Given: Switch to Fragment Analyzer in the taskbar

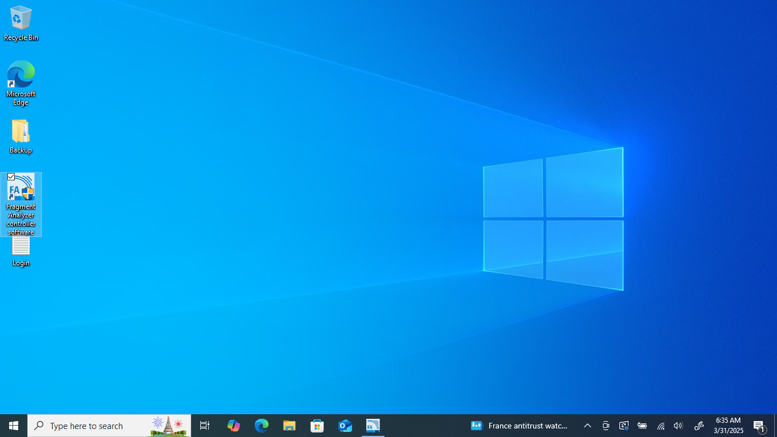Looking at the screenshot, I should point(373,426).
